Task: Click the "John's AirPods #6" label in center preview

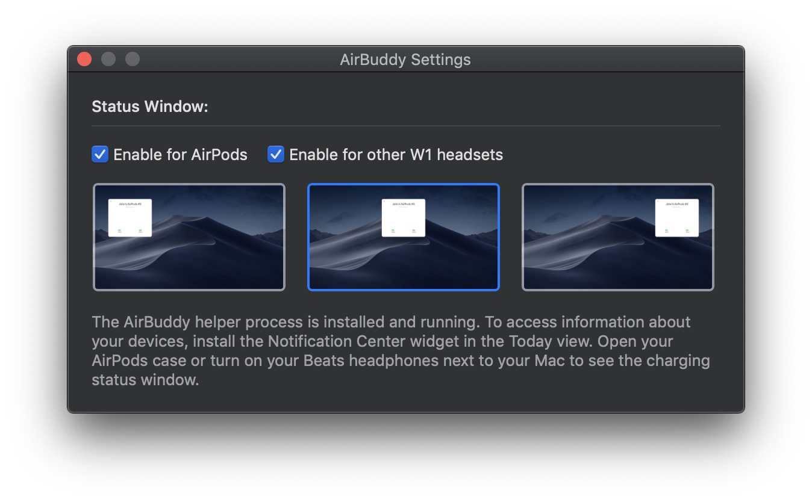Action: click(403, 204)
